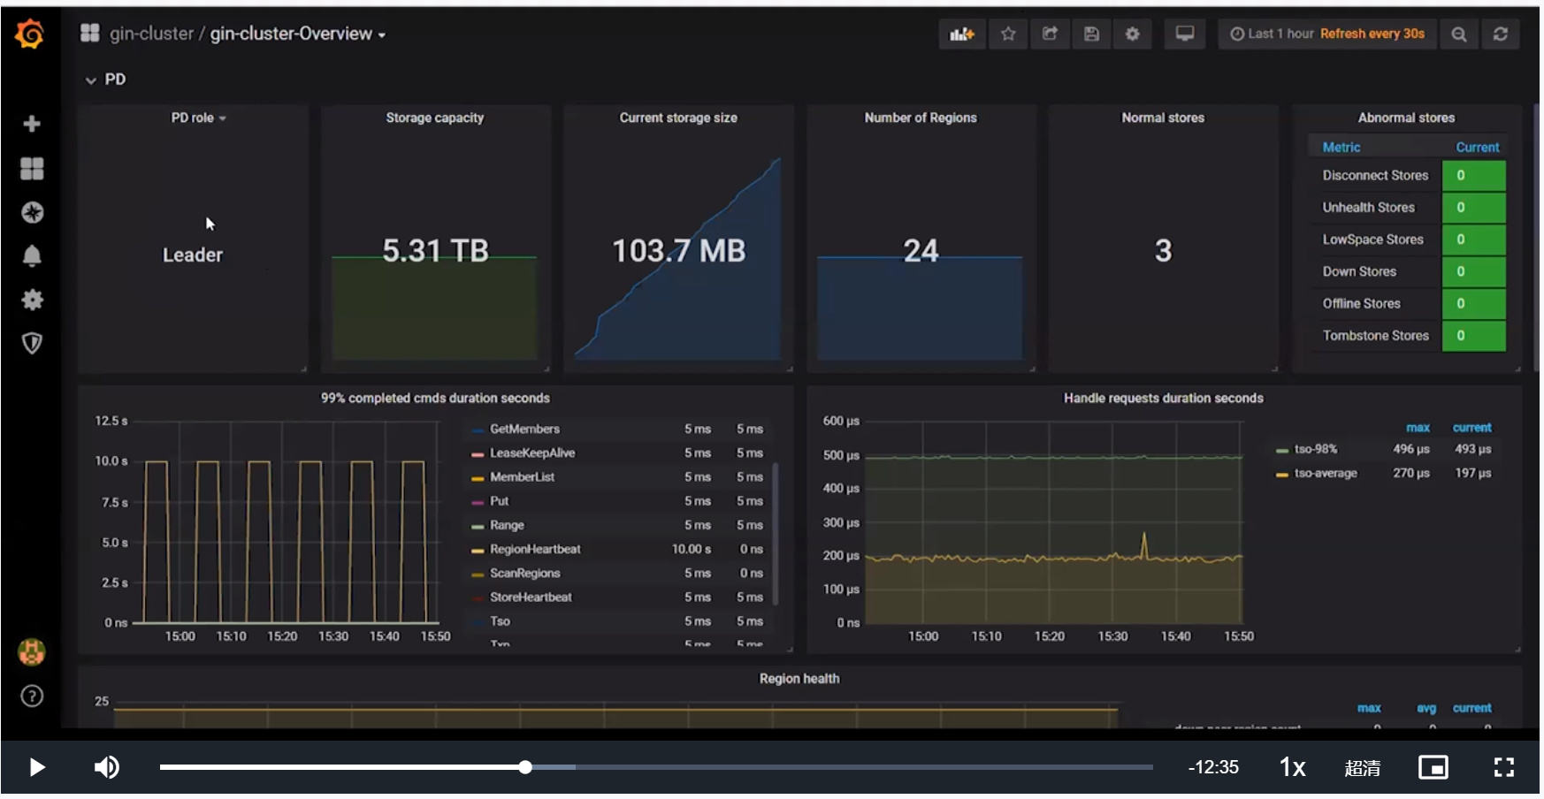Sort Abnormal stores by Metric column
This screenshot has height=799, width=1544.
[x=1341, y=148]
